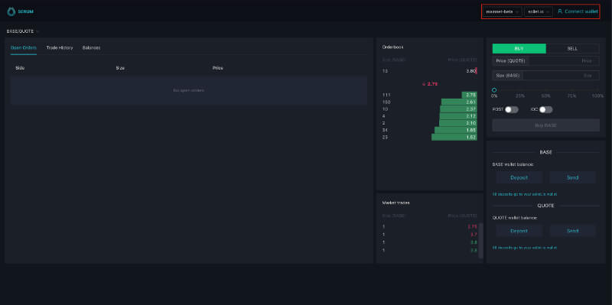
Task: Focus the Size (BASE) input field
Action: pyautogui.click(x=545, y=75)
